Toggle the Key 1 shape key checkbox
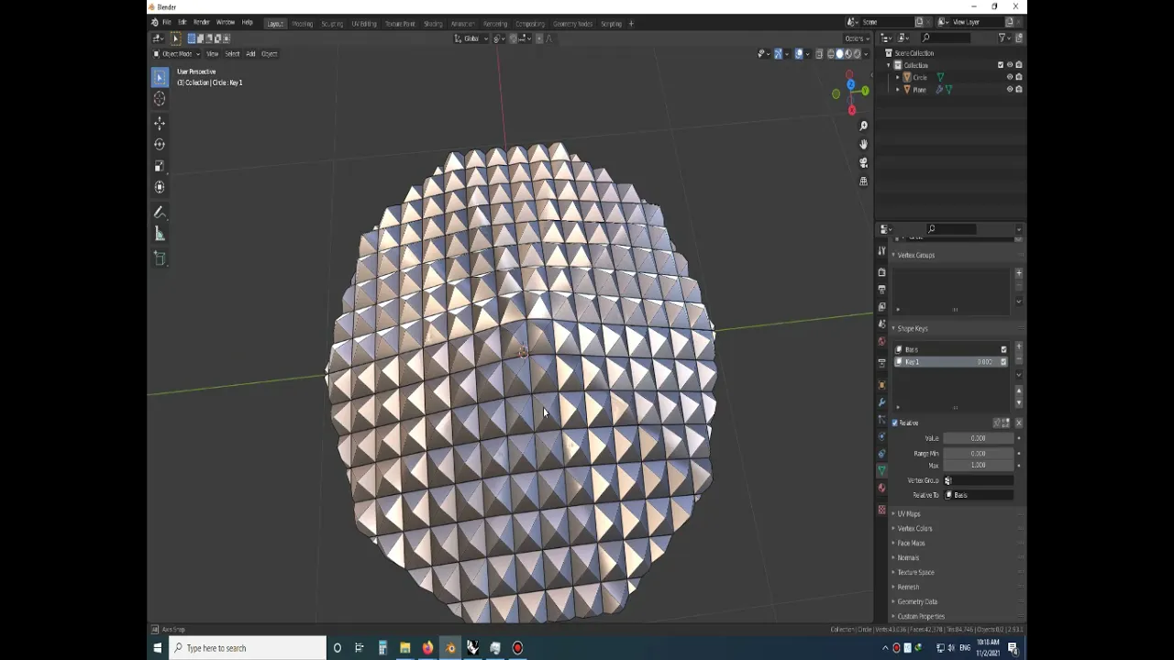 pyautogui.click(x=1003, y=362)
